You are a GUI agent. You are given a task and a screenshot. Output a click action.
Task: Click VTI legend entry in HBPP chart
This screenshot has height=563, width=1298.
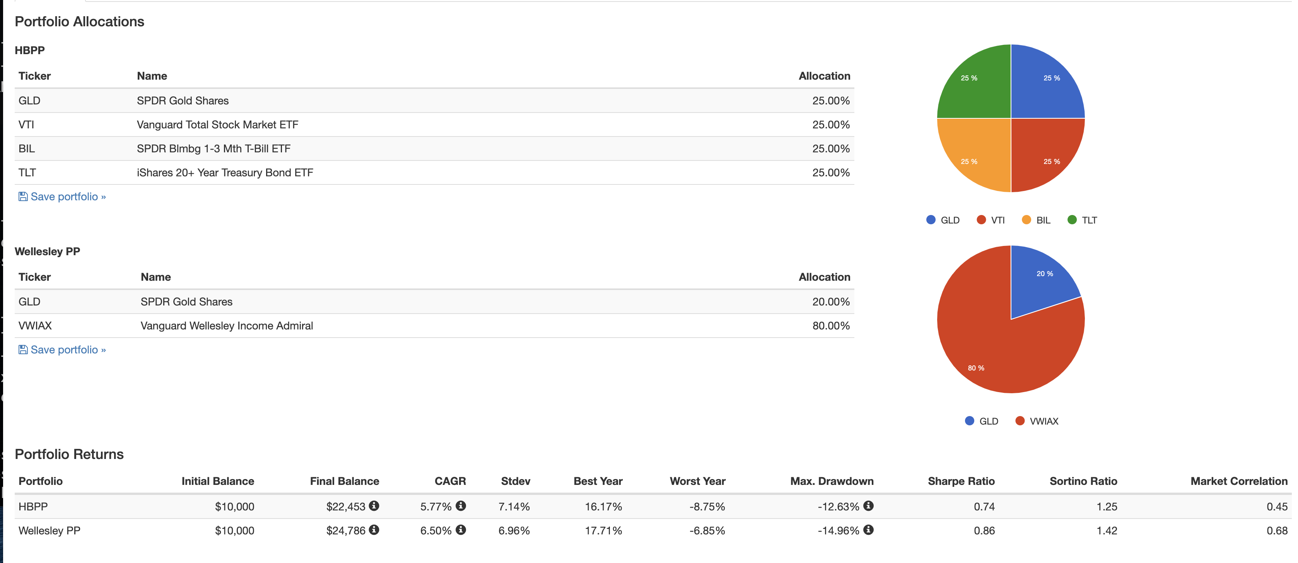[997, 220]
